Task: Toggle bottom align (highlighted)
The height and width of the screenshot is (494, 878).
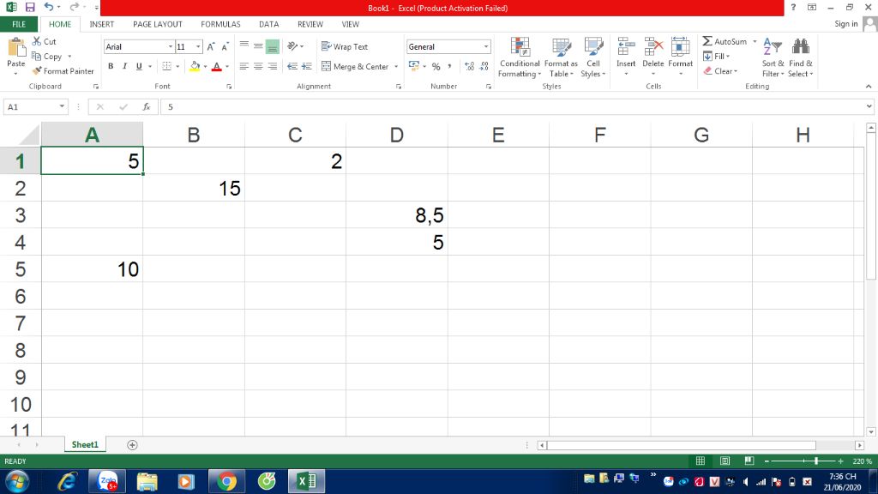Action: [x=272, y=46]
